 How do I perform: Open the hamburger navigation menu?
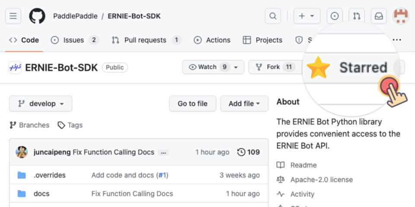tap(13, 16)
